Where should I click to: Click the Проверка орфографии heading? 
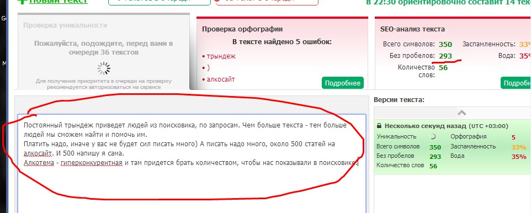[x=242, y=29]
